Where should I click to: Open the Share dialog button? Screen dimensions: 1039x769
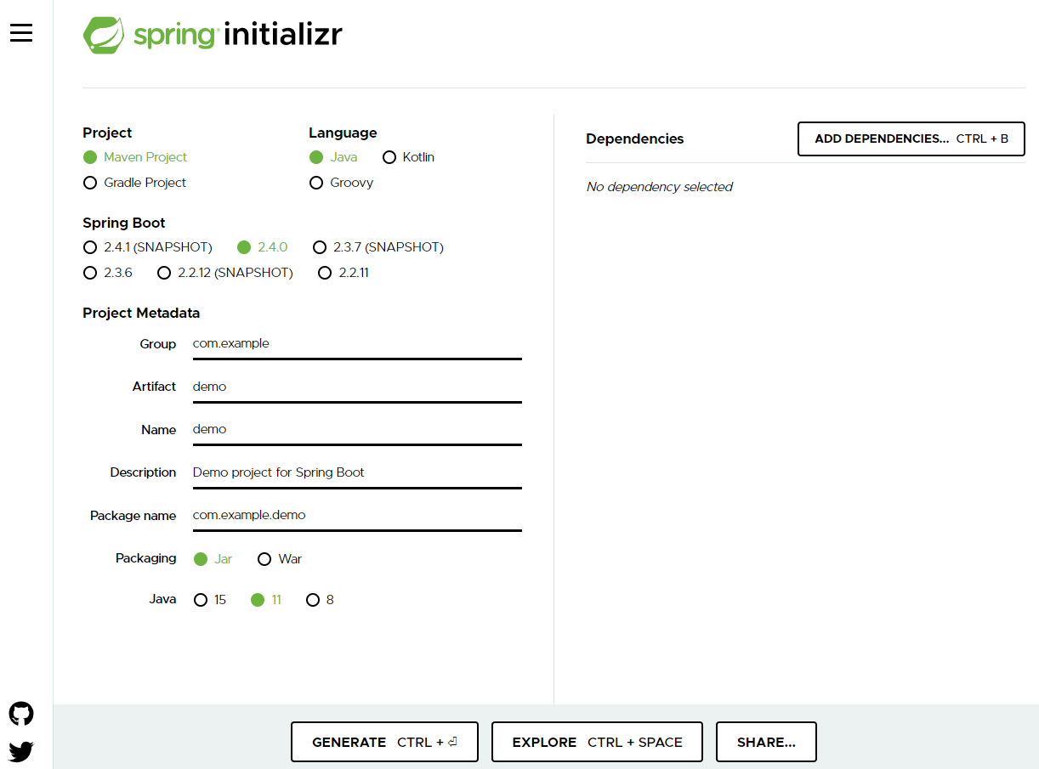pos(766,742)
